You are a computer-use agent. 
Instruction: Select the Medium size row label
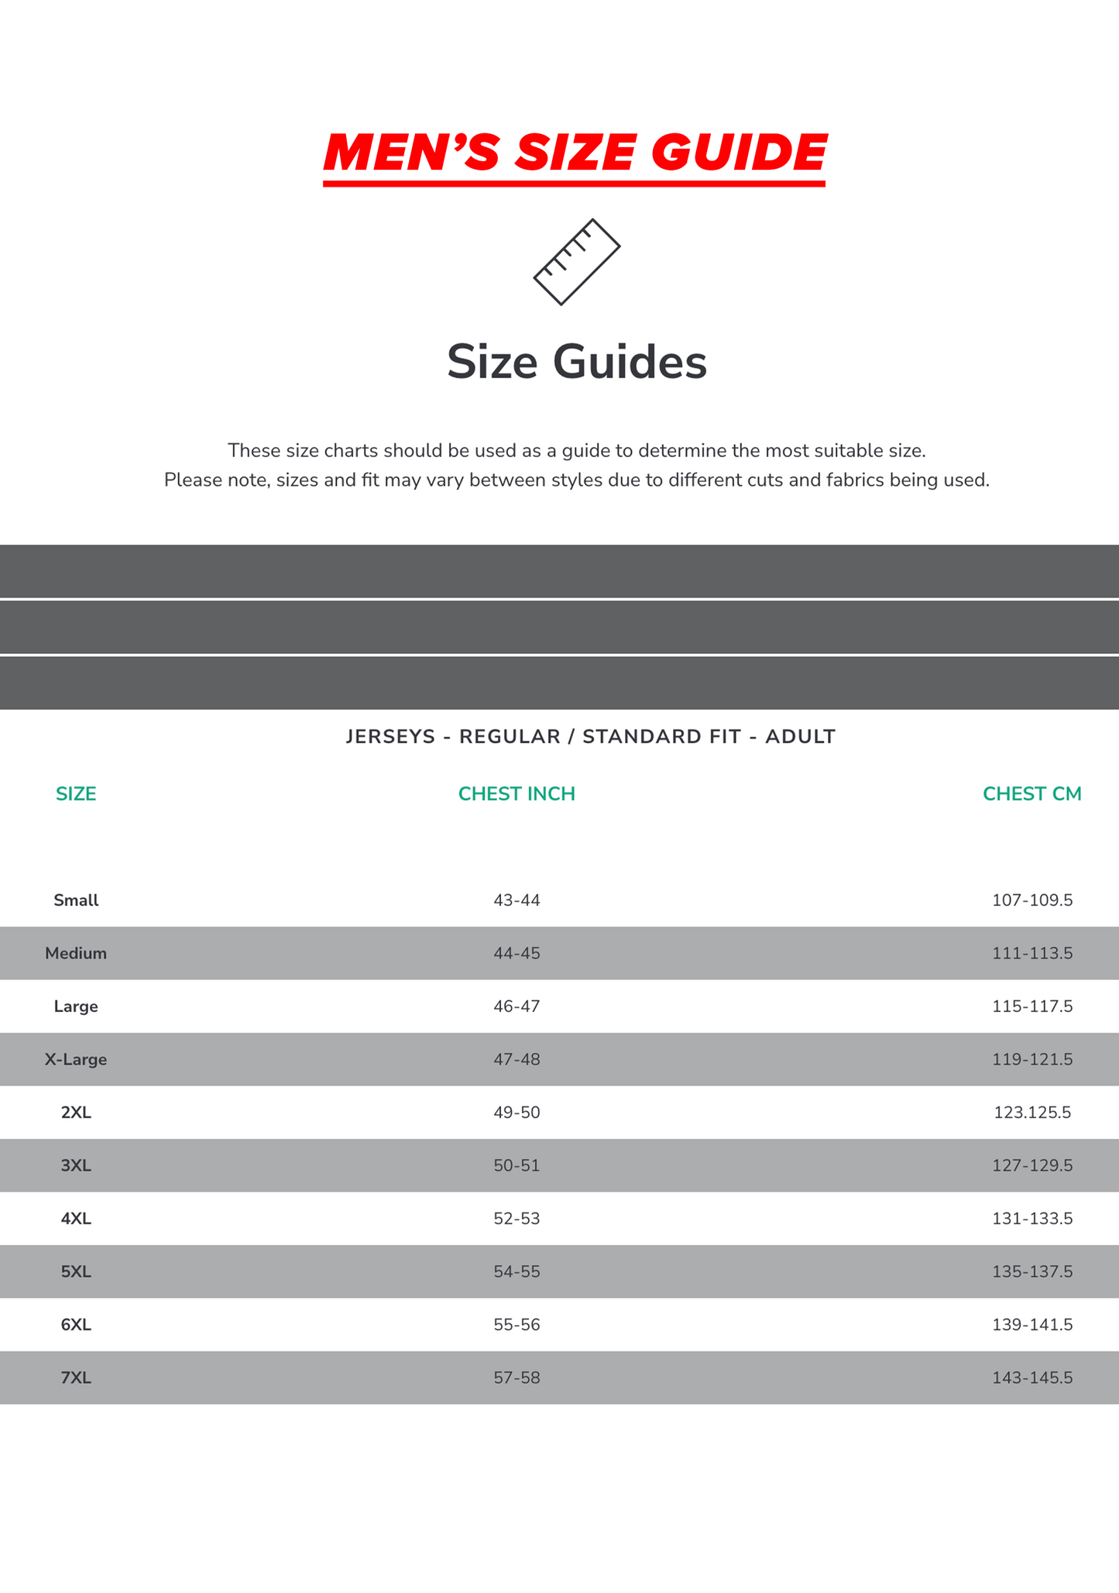point(76,953)
